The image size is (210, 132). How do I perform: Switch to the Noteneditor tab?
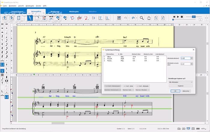tap(36, 11)
